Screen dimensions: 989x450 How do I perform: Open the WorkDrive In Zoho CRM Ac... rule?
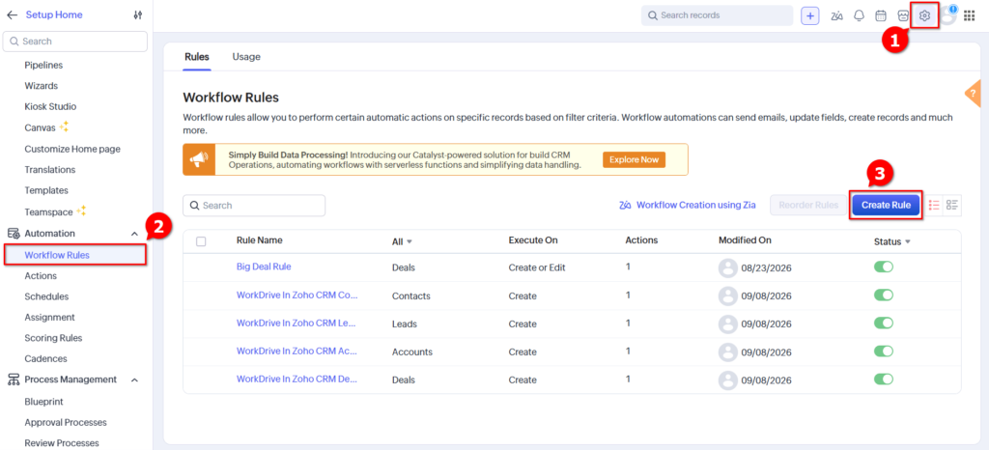pyautogui.click(x=297, y=352)
